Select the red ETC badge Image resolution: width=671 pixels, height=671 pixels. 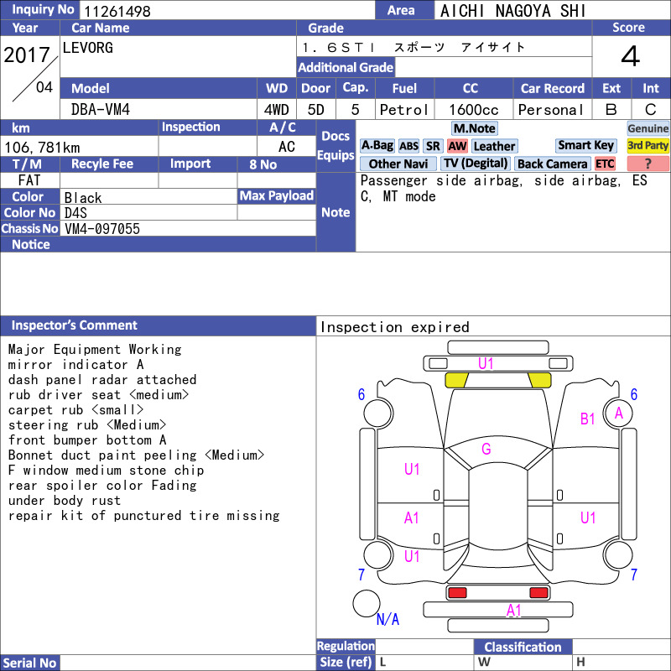(x=605, y=164)
